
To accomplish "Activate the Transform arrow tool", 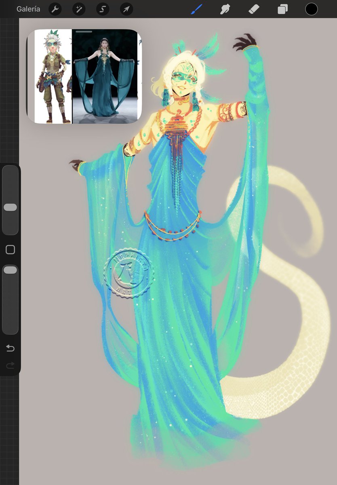I will pos(126,9).
